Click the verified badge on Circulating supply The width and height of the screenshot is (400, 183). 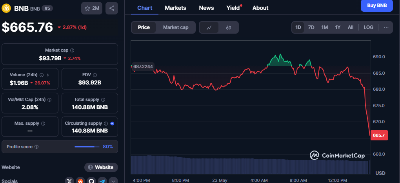click(x=112, y=124)
